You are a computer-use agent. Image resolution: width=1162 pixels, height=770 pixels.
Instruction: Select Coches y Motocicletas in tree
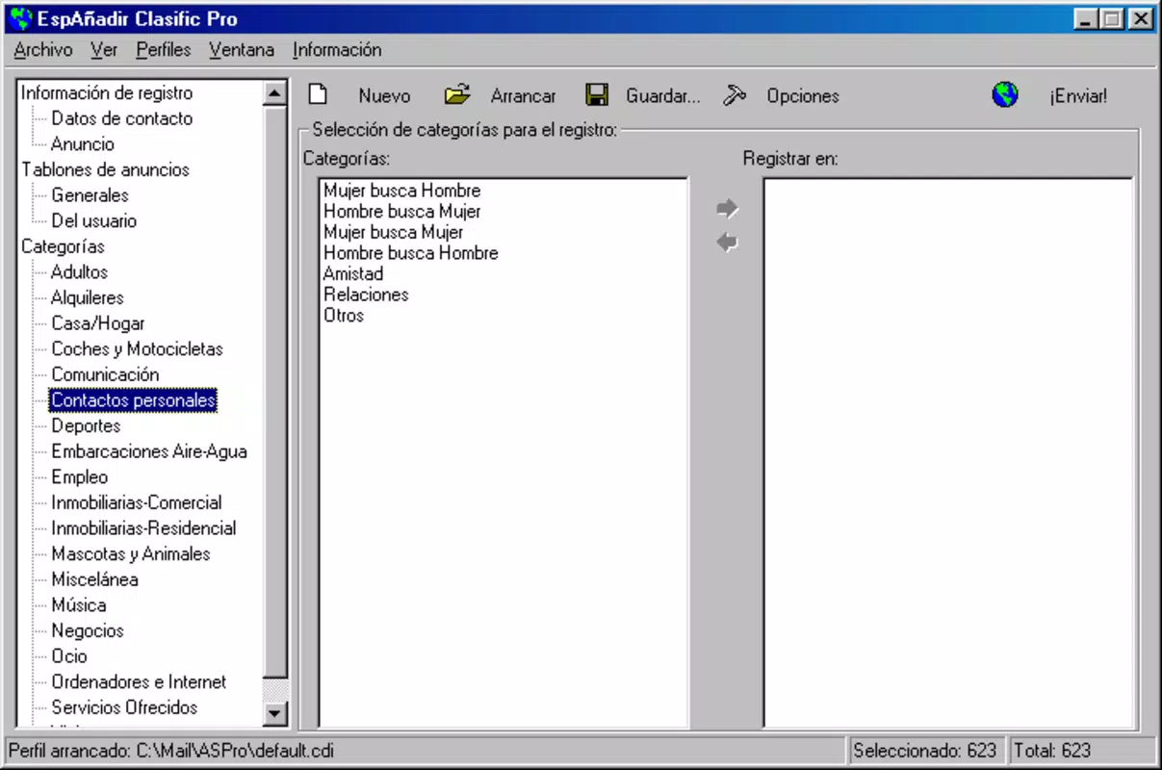point(137,348)
